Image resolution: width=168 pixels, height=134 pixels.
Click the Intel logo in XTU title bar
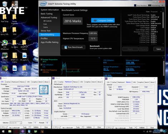pos(43,4)
